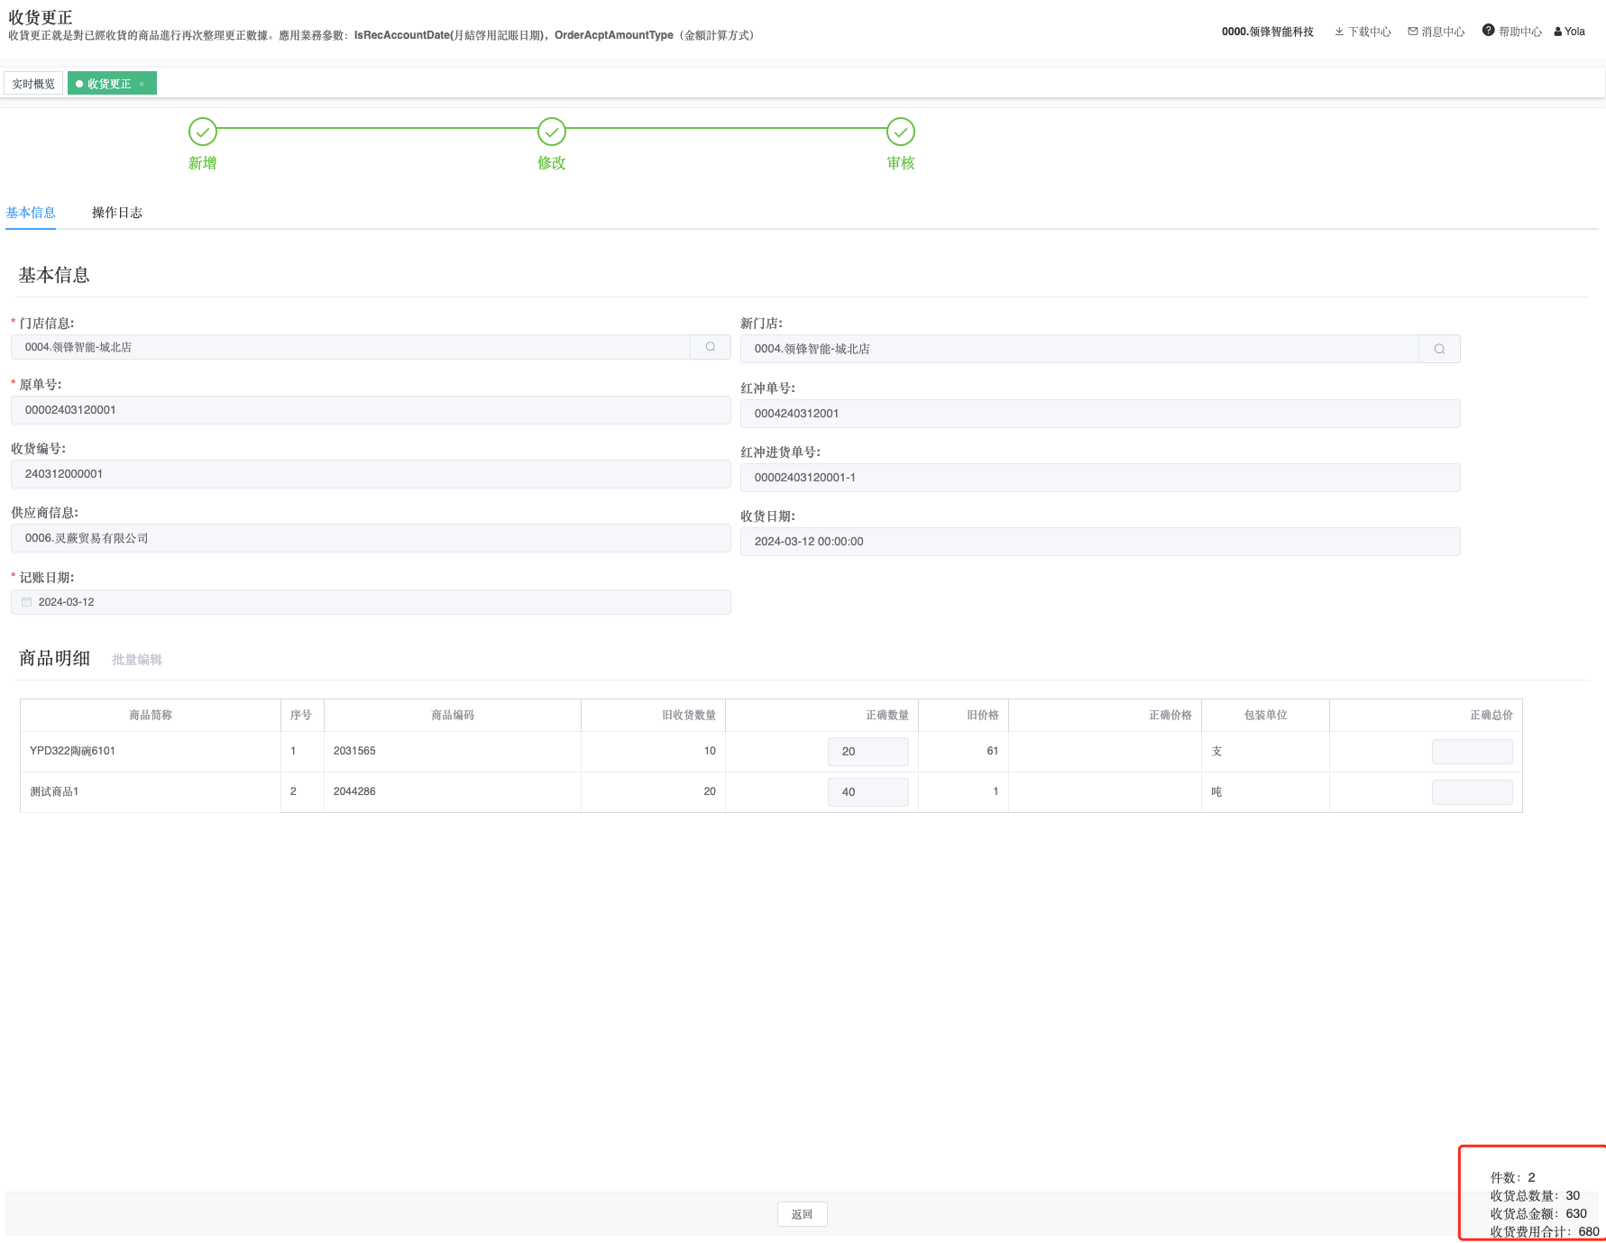
Task: Click the 原单号 input field
Action: pos(371,410)
